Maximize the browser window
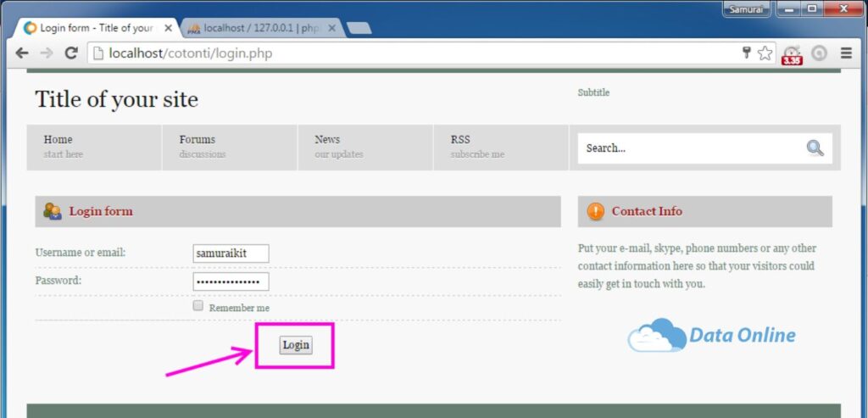 tap(811, 8)
